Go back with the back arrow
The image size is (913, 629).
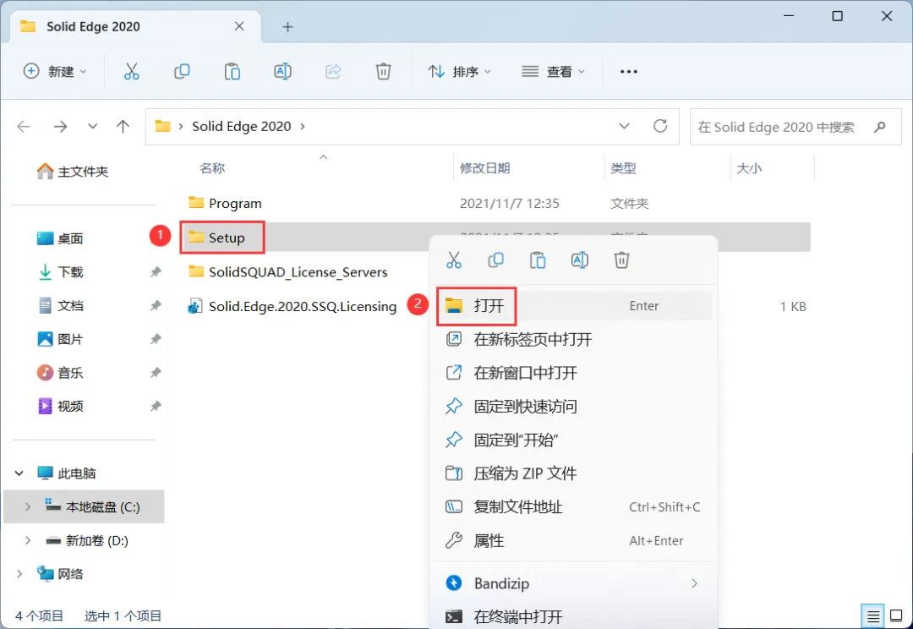click(24, 126)
